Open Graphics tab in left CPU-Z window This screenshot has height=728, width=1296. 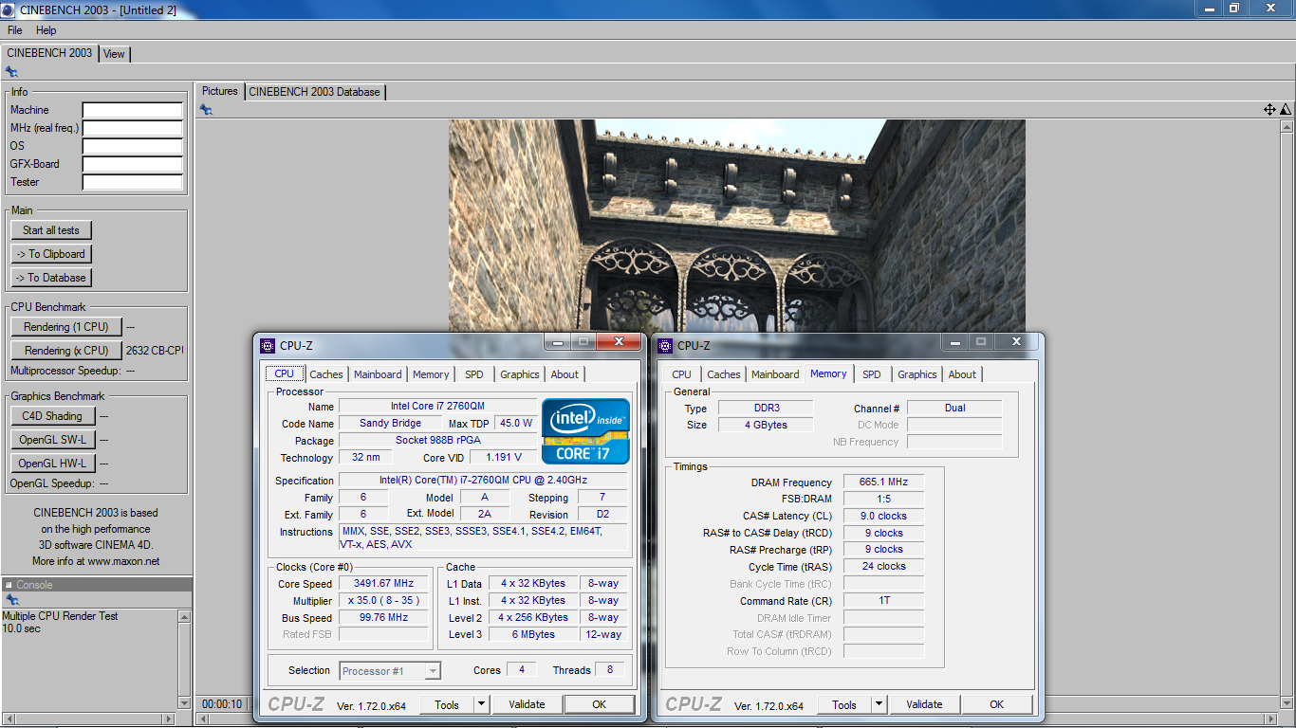[x=520, y=374]
